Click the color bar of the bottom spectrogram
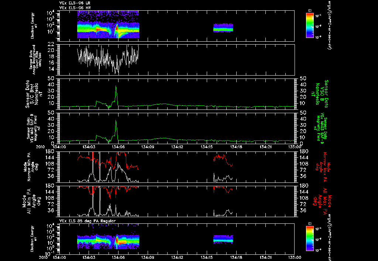Viewport: 378px width, 261px height. pyautogui.click(x=310, y=239)
